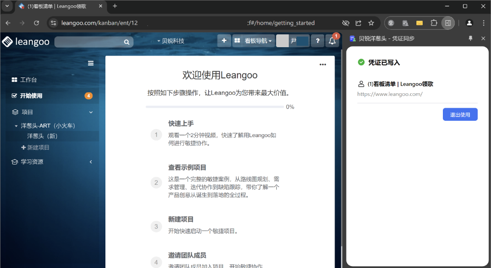Image resolution: width=491 pixels, height=268 pixels.
Task: Open step 新建项目 in the guide
Action: (x=181, y=219)
